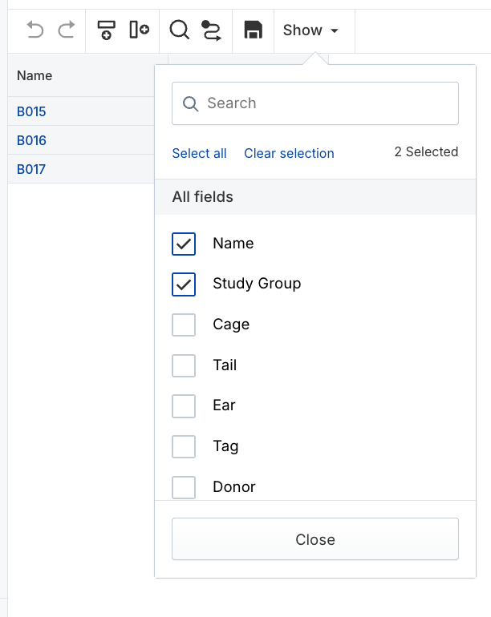
Task: Click the Select all link
Action: (199, 154)
